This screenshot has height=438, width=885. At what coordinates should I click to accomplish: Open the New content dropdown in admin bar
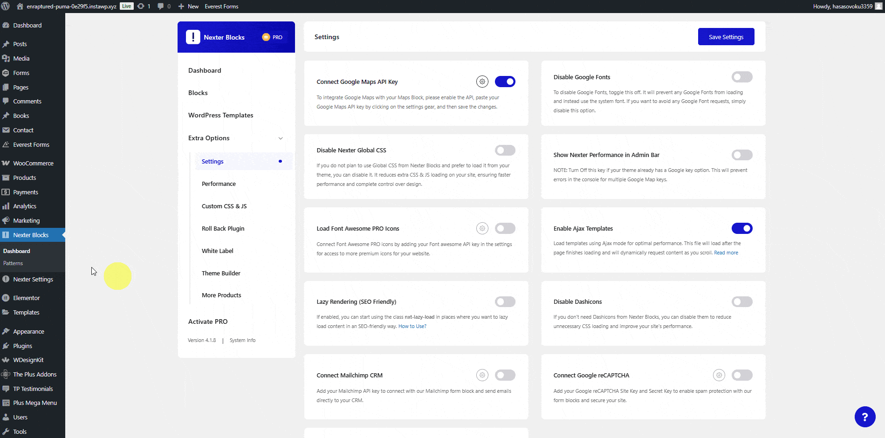[x=189, y=7]
